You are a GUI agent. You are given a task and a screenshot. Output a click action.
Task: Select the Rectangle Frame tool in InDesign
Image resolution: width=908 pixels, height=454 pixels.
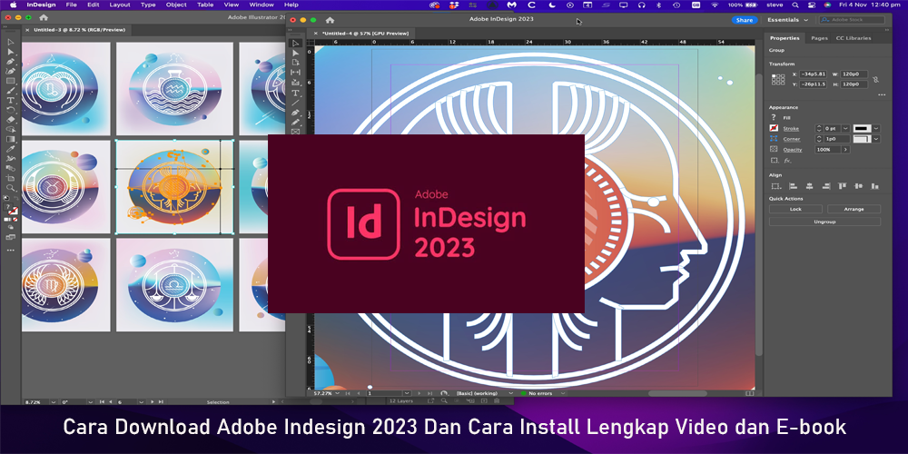(x=295, y=132)
